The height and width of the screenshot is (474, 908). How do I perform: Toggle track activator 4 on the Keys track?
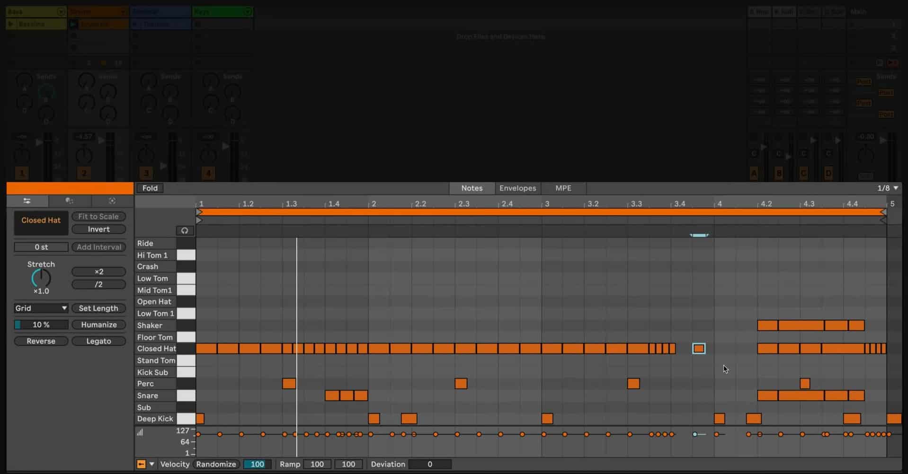(208, 173)
